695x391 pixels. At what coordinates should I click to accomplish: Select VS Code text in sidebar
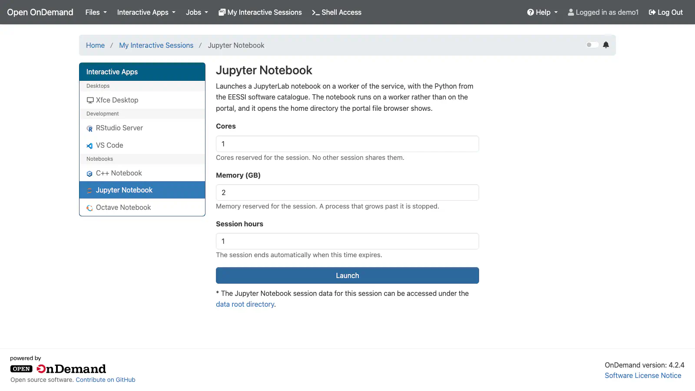click(109, 145)
